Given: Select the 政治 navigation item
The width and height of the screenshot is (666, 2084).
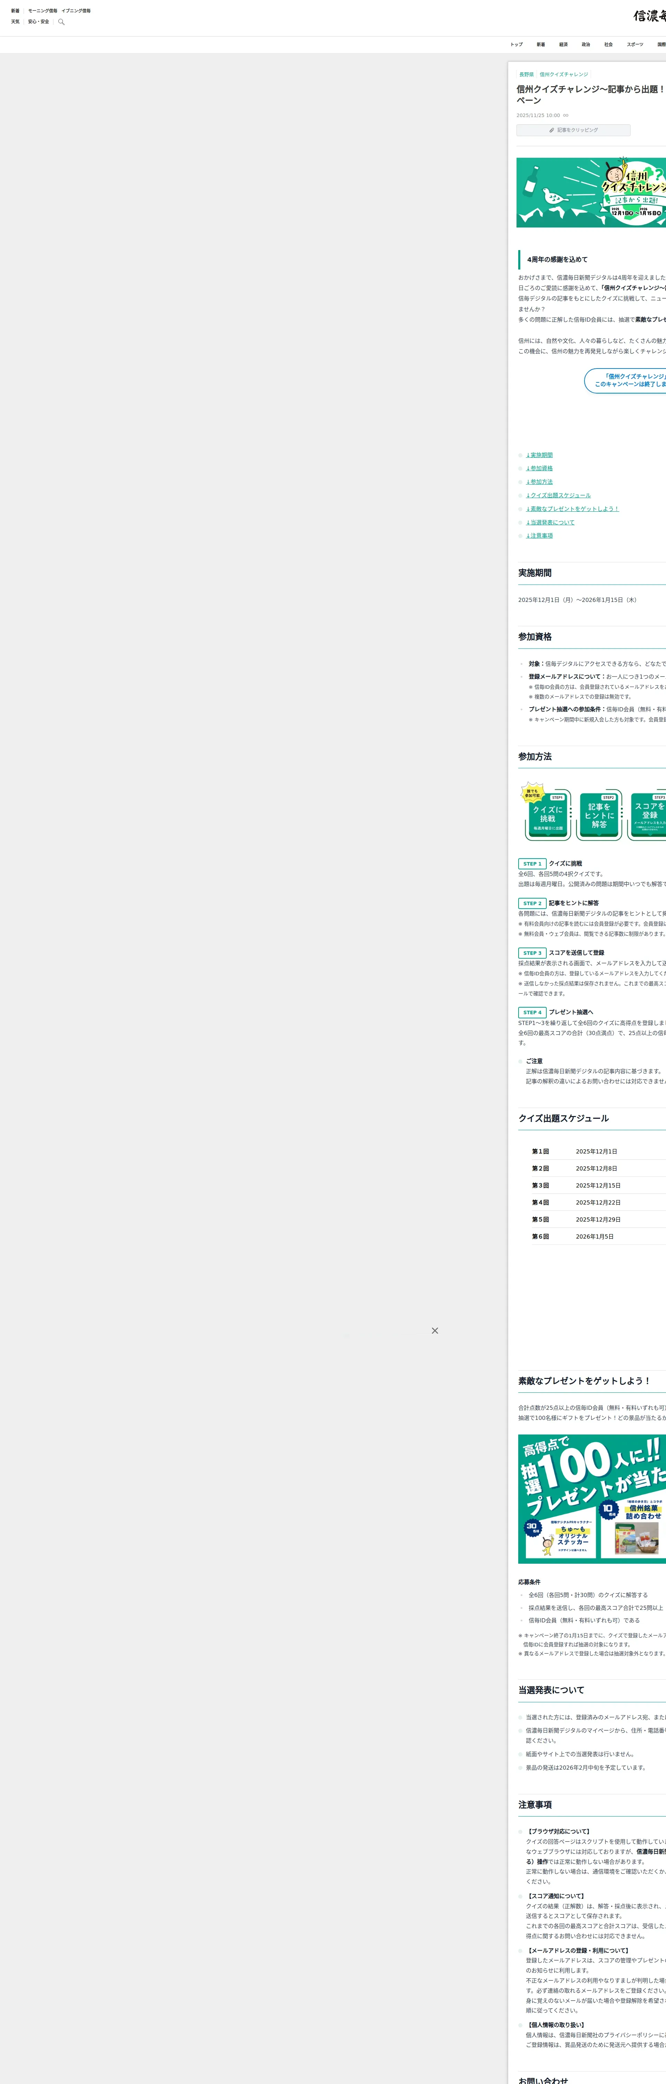Looking at the screenshot, I should (586, 44).
